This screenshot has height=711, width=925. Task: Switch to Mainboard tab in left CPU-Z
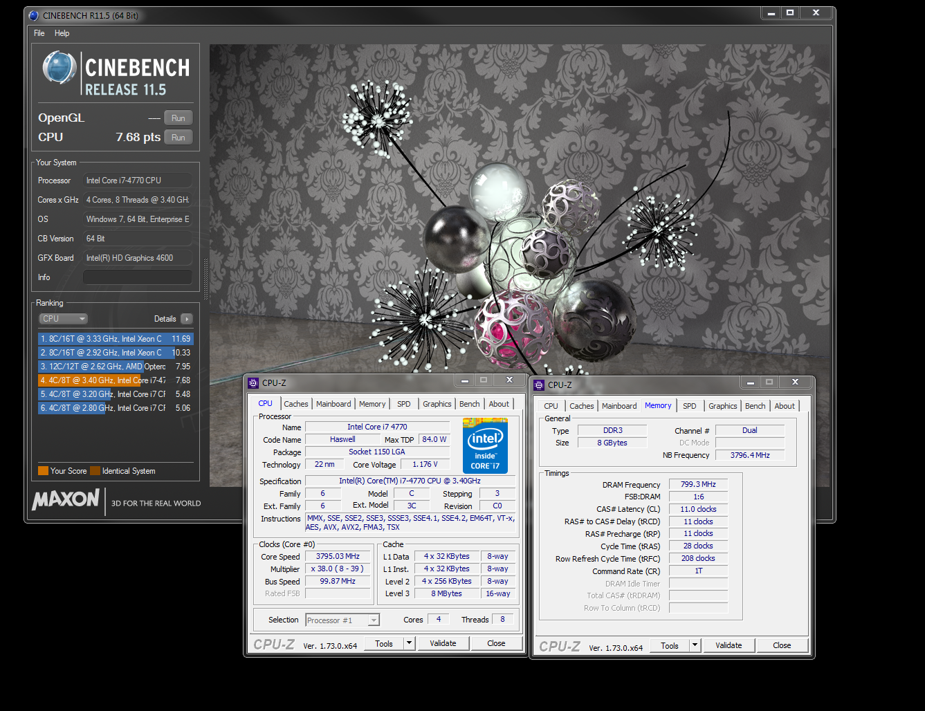pos(333,404)
